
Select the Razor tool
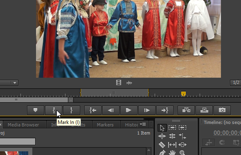pos(162,144)
